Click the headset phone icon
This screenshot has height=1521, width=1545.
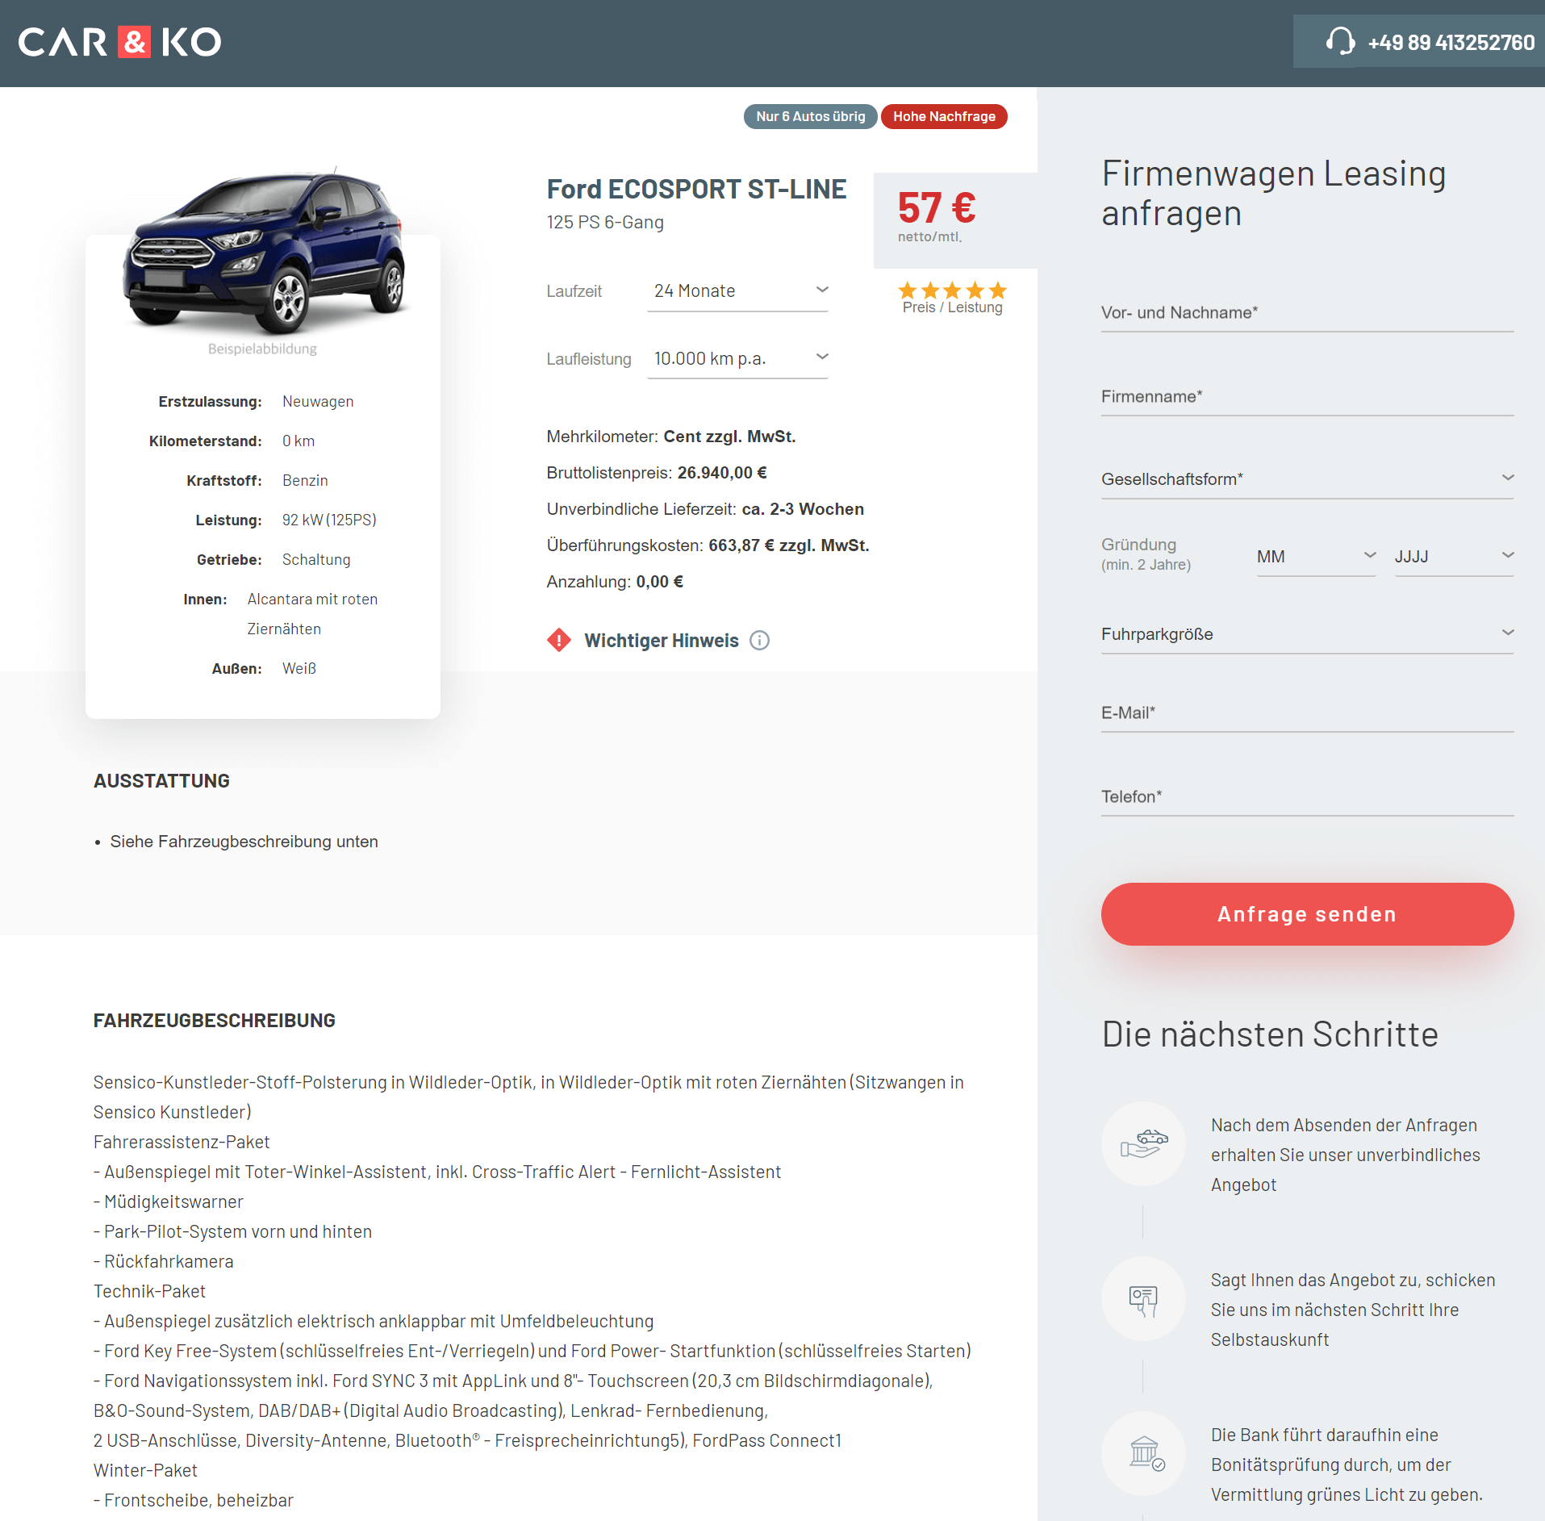(x=1340, y=41)
